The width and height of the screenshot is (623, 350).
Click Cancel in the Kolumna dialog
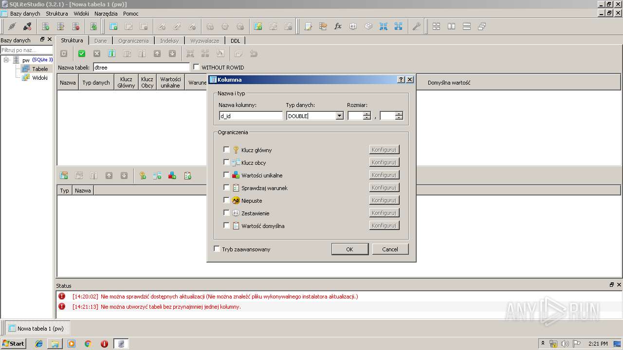tap(390, 249)
